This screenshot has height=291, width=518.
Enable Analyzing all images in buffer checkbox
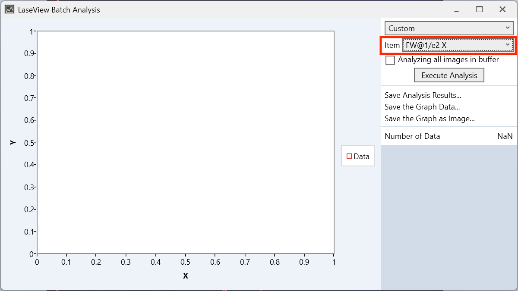click(x=390, y=60)
